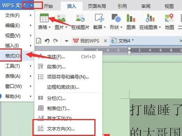Click the Table grid icon
This screenshot has height=136, width=182.
[x=44, y=18]
